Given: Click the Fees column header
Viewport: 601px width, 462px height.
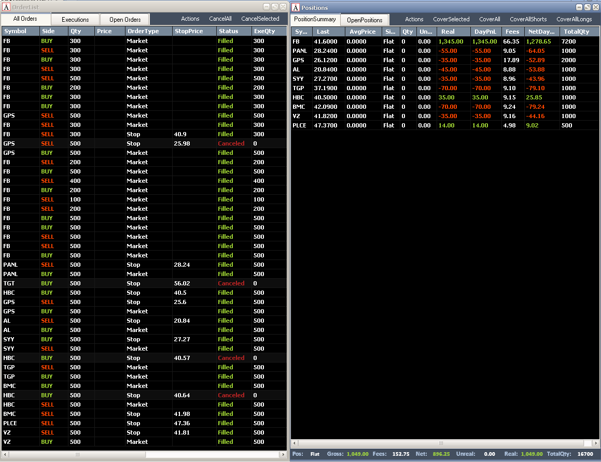Looking at the screenshot, I should (x=513, y=32).
